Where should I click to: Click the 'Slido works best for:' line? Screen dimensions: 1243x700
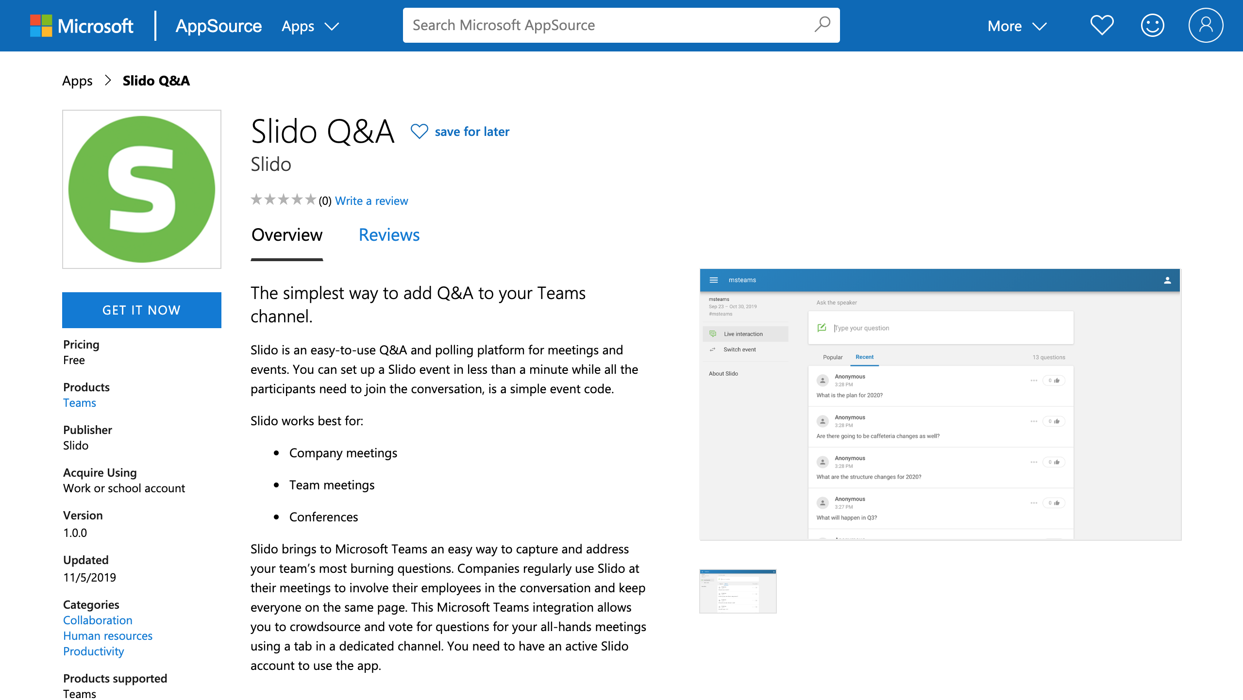pyautogui.click(x=307, y=421)
